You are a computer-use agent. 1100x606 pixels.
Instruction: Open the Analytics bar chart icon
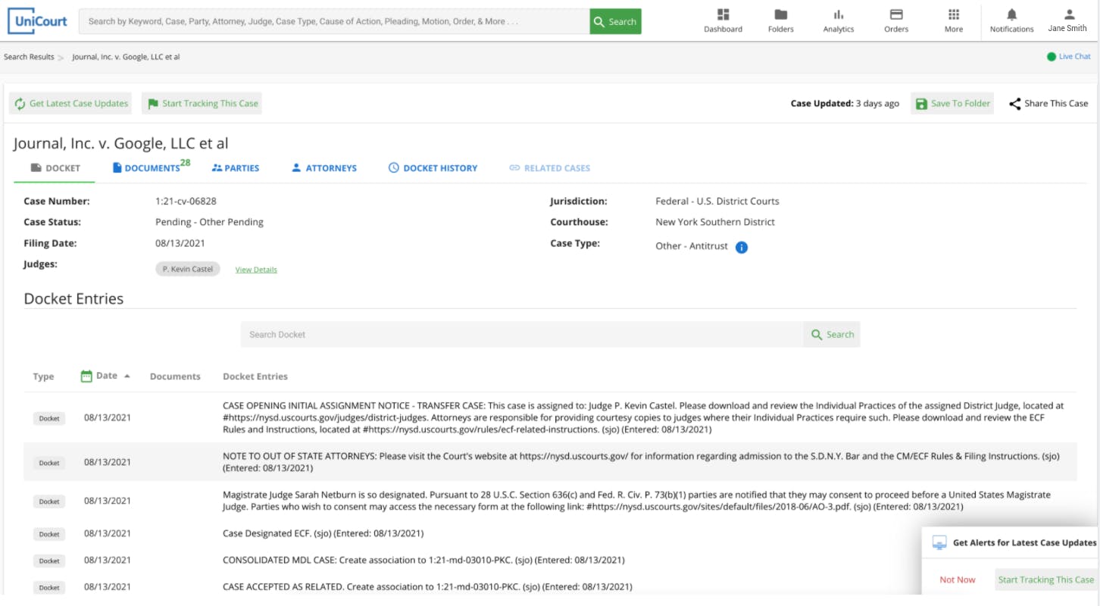point(838,15)
